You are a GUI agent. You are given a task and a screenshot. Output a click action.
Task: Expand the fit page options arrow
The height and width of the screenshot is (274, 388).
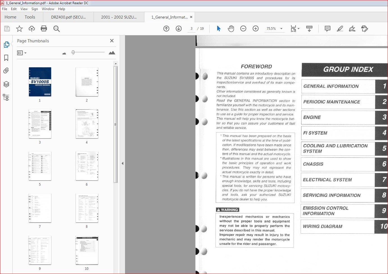(x=298, y=29)
